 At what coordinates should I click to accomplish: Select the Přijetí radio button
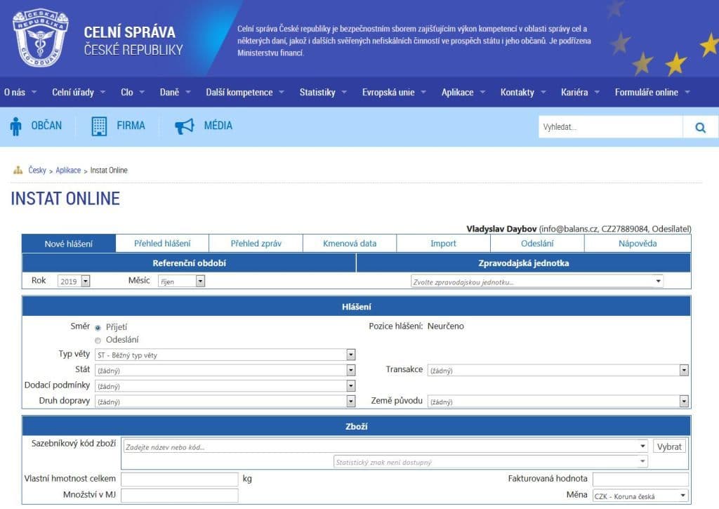98,327
